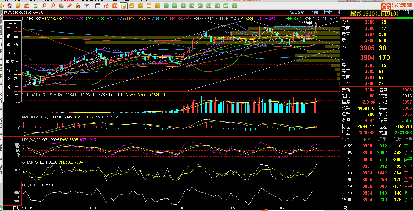The width and height of the screenshot is (414, 211).
Task: Click the MA5:3818 indicator label
Action: coord(35,19)
